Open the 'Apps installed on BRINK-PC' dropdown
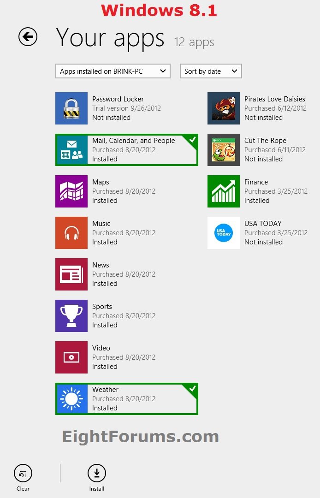320x498 pixels. tap(113, 71)
